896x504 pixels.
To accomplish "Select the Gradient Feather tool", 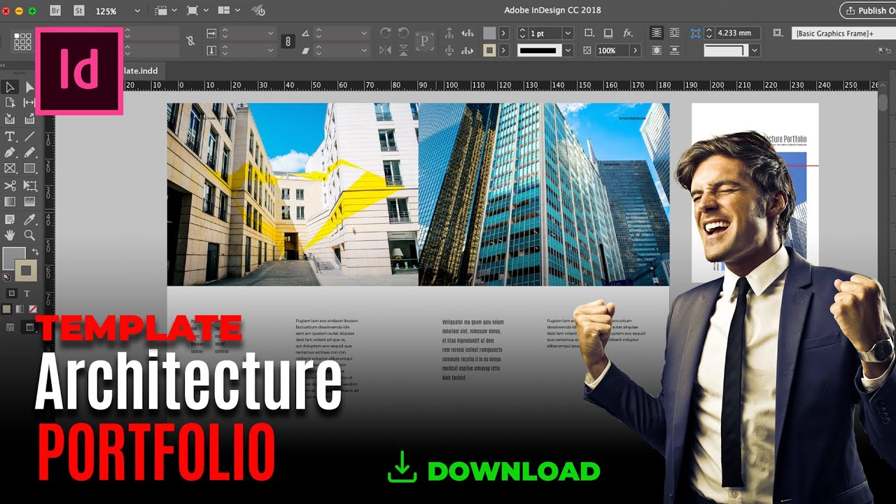I will [x=29, y=202].
